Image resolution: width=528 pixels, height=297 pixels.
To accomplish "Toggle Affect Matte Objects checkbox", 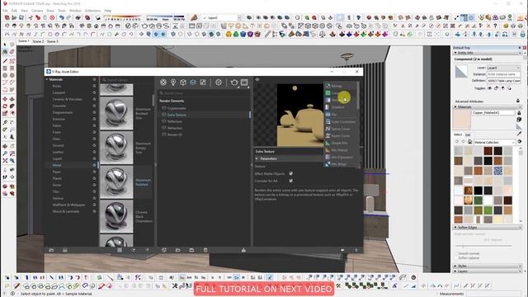I will click(x=291, y=174).
